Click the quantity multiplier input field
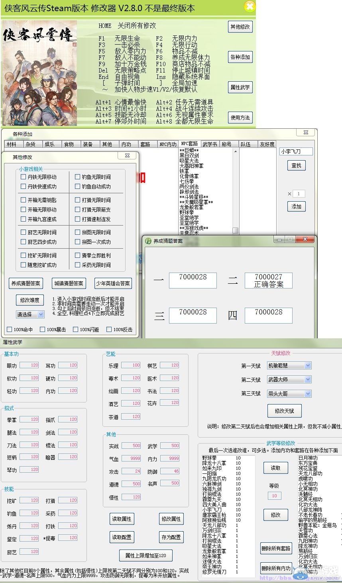 click(x=299, y=194)
